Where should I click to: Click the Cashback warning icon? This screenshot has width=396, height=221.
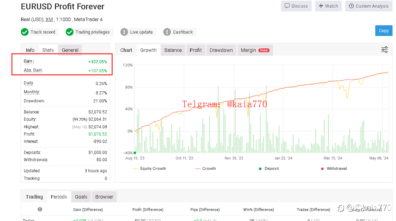coord(167,32)
